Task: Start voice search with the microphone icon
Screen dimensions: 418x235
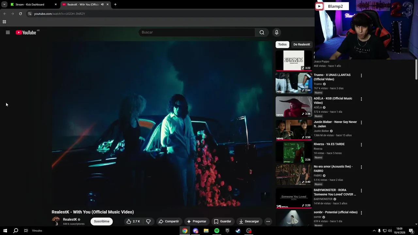Action: tap(277, 32)
